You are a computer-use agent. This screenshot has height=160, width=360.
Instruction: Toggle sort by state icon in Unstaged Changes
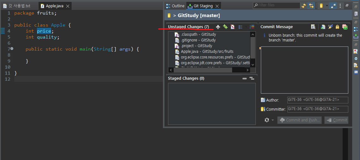(x=252, y=27)
